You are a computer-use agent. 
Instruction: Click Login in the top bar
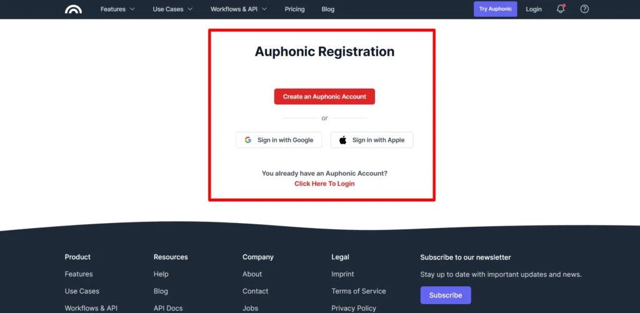coord(534,9)
